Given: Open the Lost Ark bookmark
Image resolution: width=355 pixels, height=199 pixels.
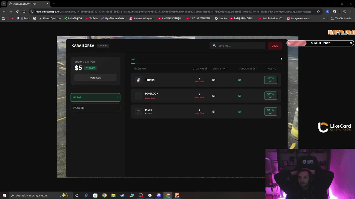Looking at the screenshot, I should 221,19.
